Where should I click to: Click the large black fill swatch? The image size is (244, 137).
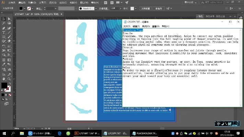click(4, 85)
